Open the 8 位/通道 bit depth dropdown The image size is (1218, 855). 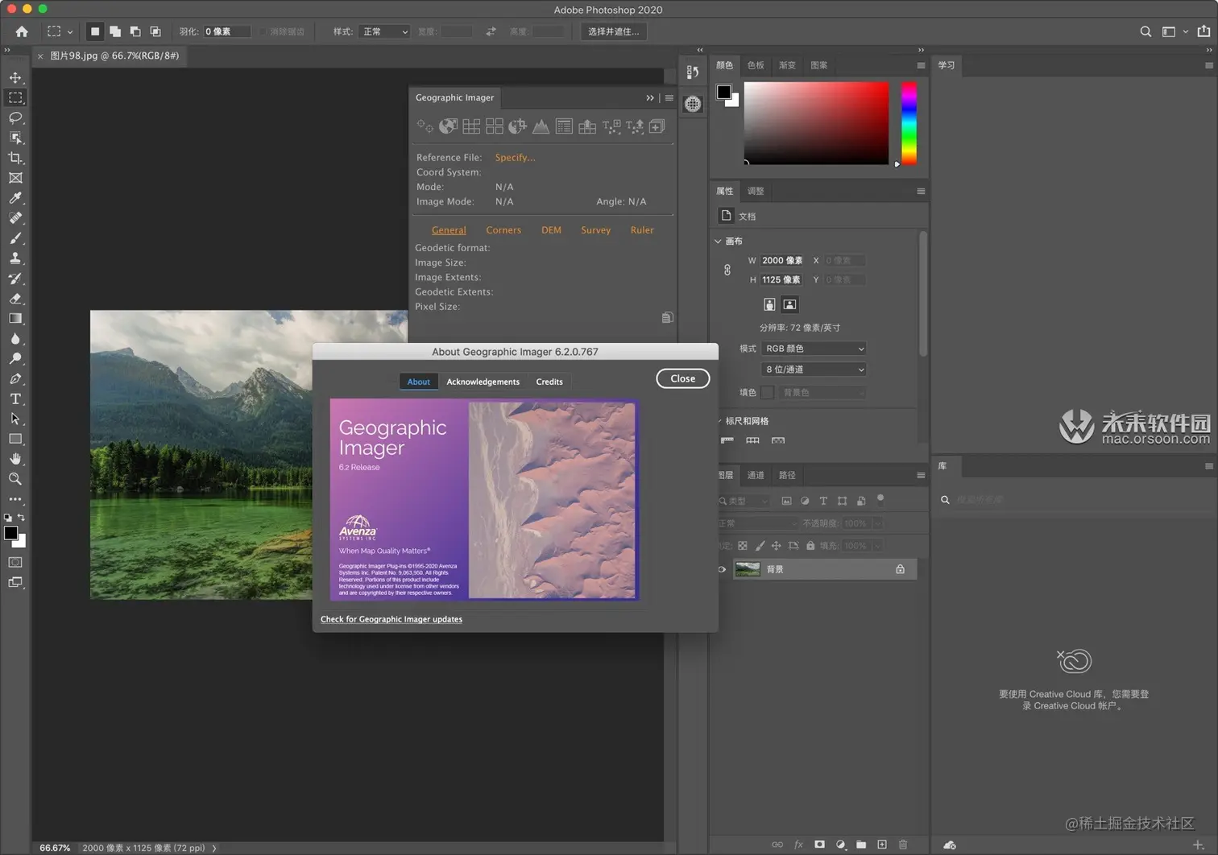tap(814, 370)
